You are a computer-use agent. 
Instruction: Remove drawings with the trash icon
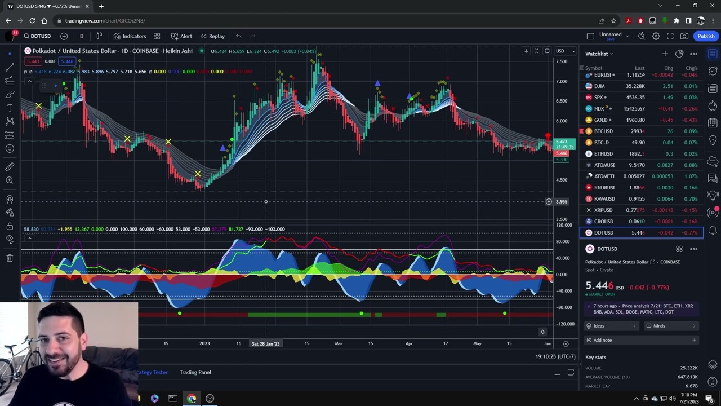click(10, 258)
